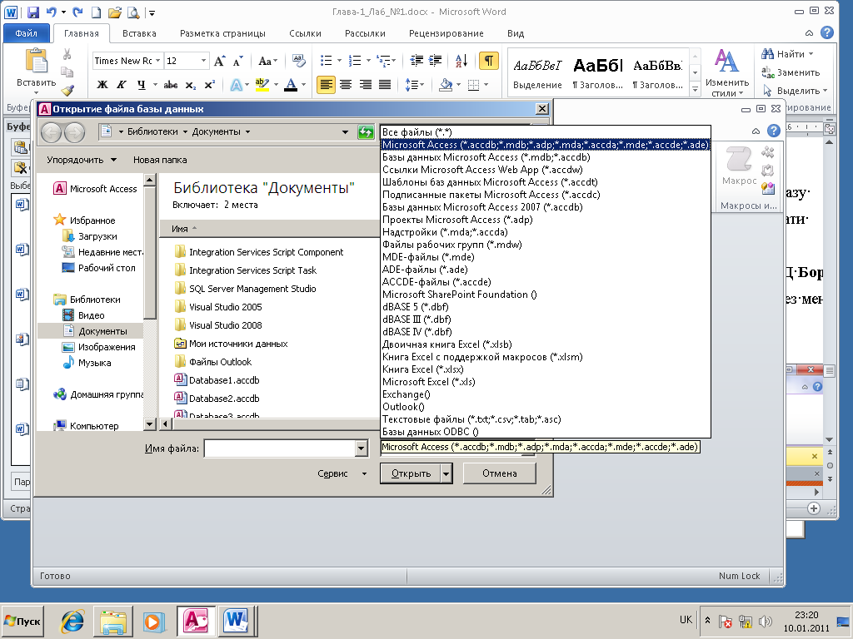The image size is (853, 639).
Task: Click the Имя файла input field
Action: tap(280, 448)
